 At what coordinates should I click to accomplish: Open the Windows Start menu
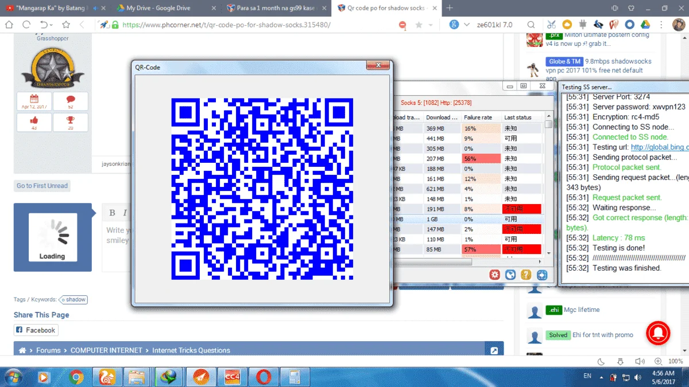coord(13,377)
